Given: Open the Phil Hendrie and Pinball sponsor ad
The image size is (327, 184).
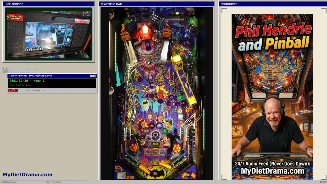Looking at the screenshot, I should click(x=272, y=97).
